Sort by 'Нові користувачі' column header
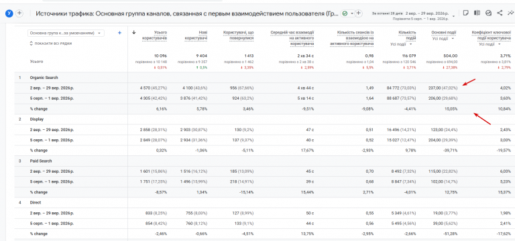515x241 pixels. click(x=196, y=35)
